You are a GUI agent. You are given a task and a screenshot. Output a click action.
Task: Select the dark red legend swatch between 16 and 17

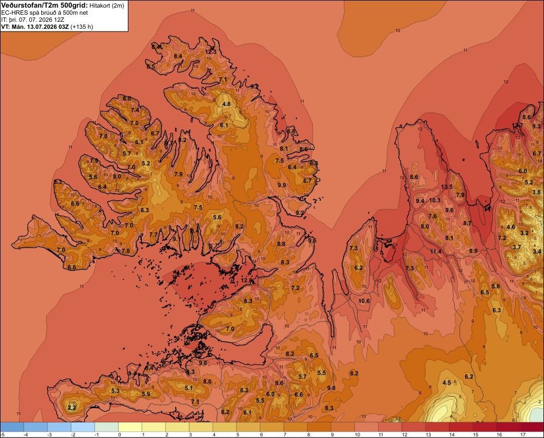tap(508, 427)
